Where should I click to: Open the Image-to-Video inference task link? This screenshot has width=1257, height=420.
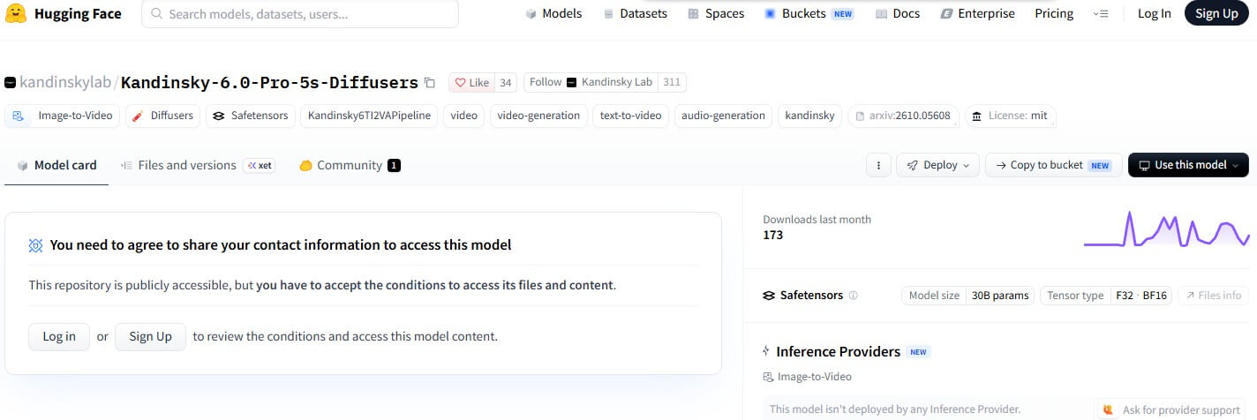(x=807, y=377)
